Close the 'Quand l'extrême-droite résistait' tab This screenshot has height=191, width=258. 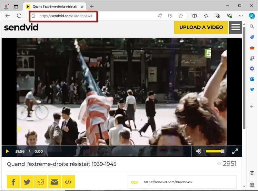click(x=82, y=6)
